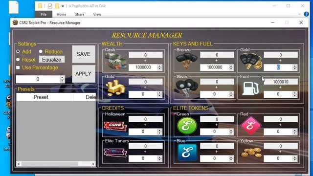Click the Presets scroll right arrow
The height and width of the screenshot is (176, 313).
point(93,164)
